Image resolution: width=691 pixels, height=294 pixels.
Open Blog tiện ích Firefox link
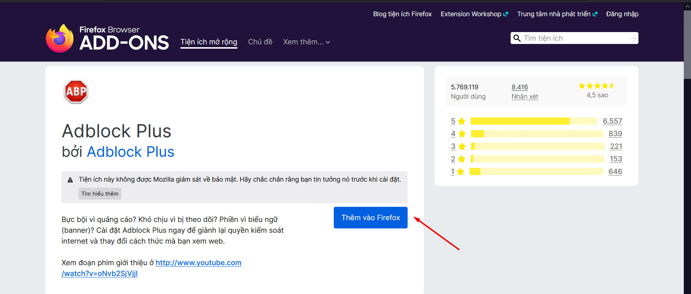click(402, 14)
